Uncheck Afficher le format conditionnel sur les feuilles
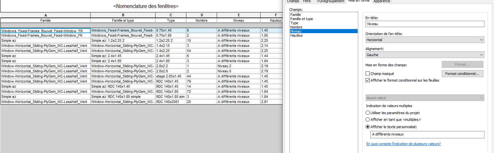 click(x=368, y=80)
